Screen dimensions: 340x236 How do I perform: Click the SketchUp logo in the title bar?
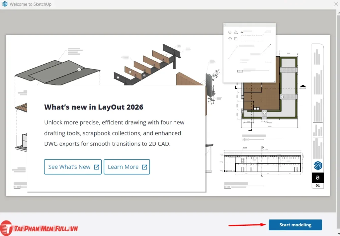point(4,4)
